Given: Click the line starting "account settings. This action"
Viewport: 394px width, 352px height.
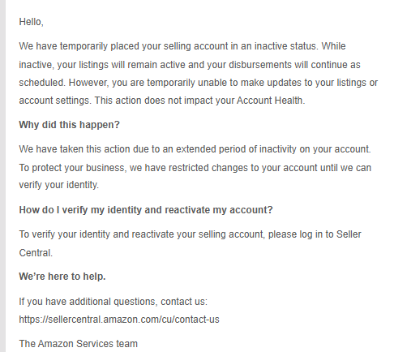Looking at the screenshot, I should click(x=161, y=101).
